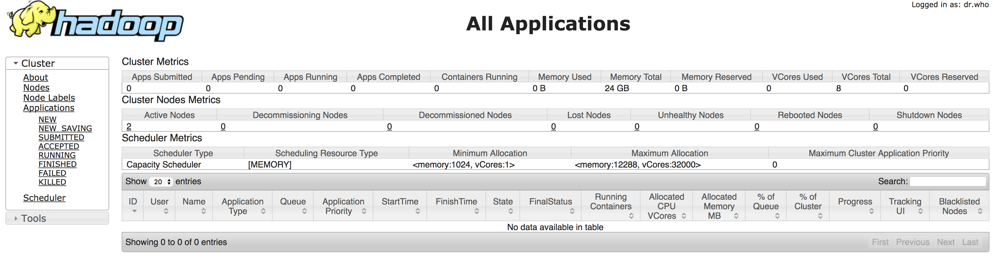Sort by Blacklisted Nodes sort icon
This screenshot has width=993, height=279.
[x=980, y=211]
